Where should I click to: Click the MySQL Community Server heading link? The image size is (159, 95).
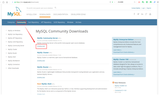[x=47, y=38]
